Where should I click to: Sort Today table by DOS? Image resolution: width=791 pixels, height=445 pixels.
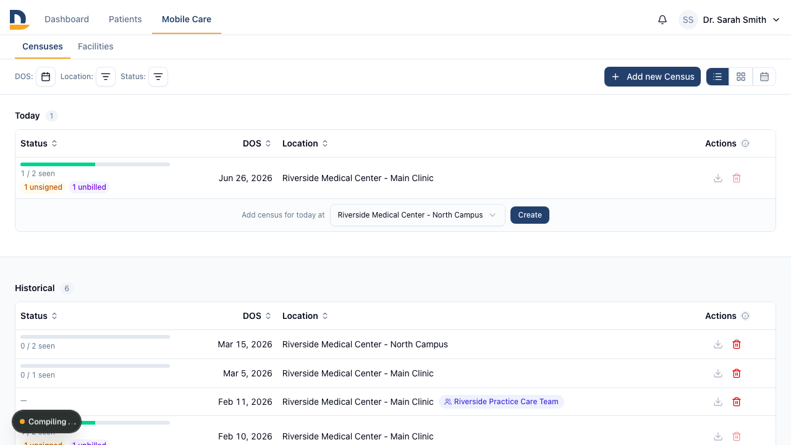[x=257, y=143]
